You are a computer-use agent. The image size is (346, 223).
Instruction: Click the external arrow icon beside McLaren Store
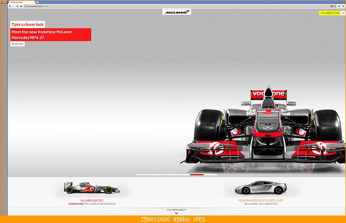pos(343,13)
